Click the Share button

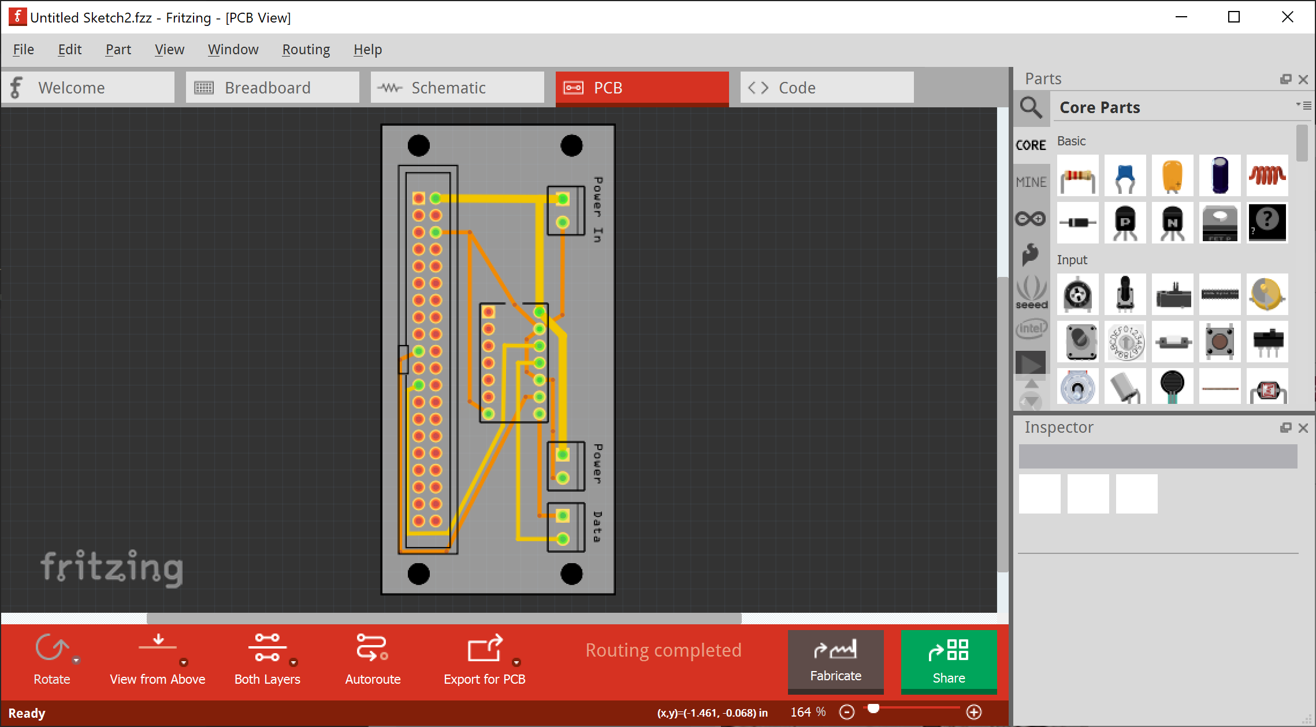(x=949, y=660)
